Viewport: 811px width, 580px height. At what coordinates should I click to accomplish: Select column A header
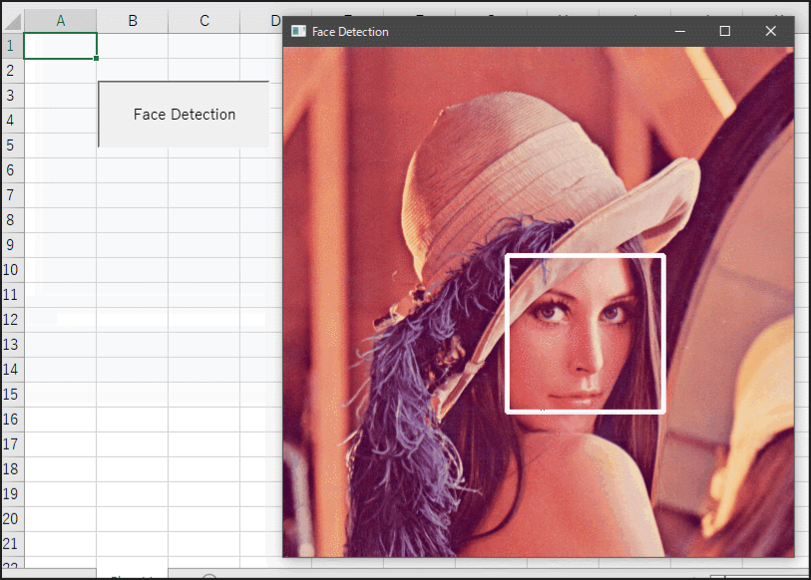coord(60,21)
